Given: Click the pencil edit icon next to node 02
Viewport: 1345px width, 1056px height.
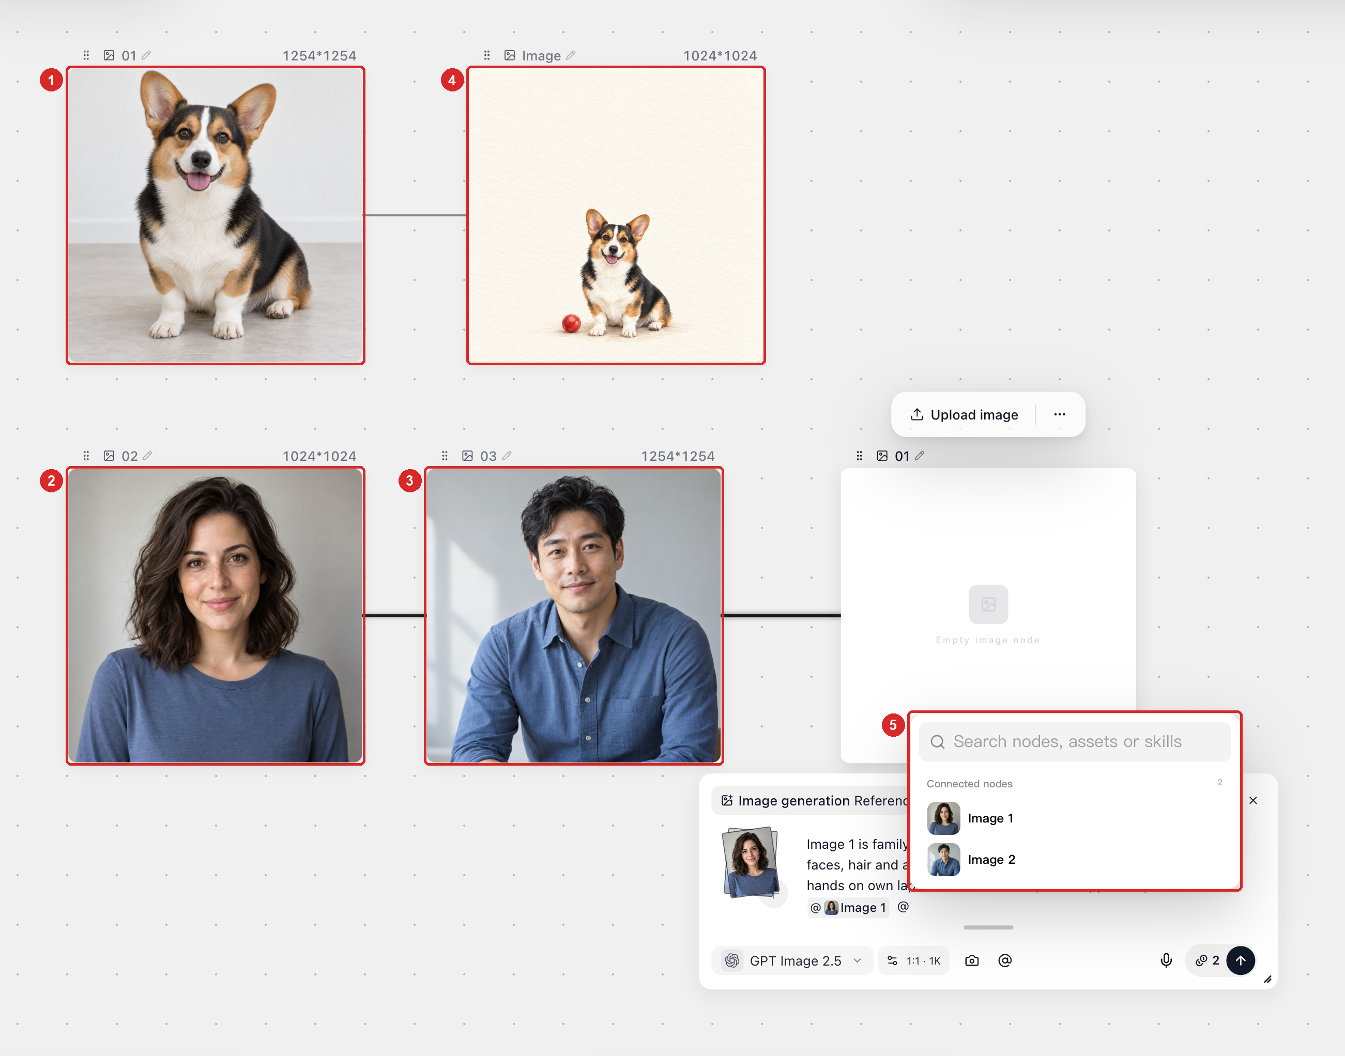Looking at the screenshot, I should [147, 456].
